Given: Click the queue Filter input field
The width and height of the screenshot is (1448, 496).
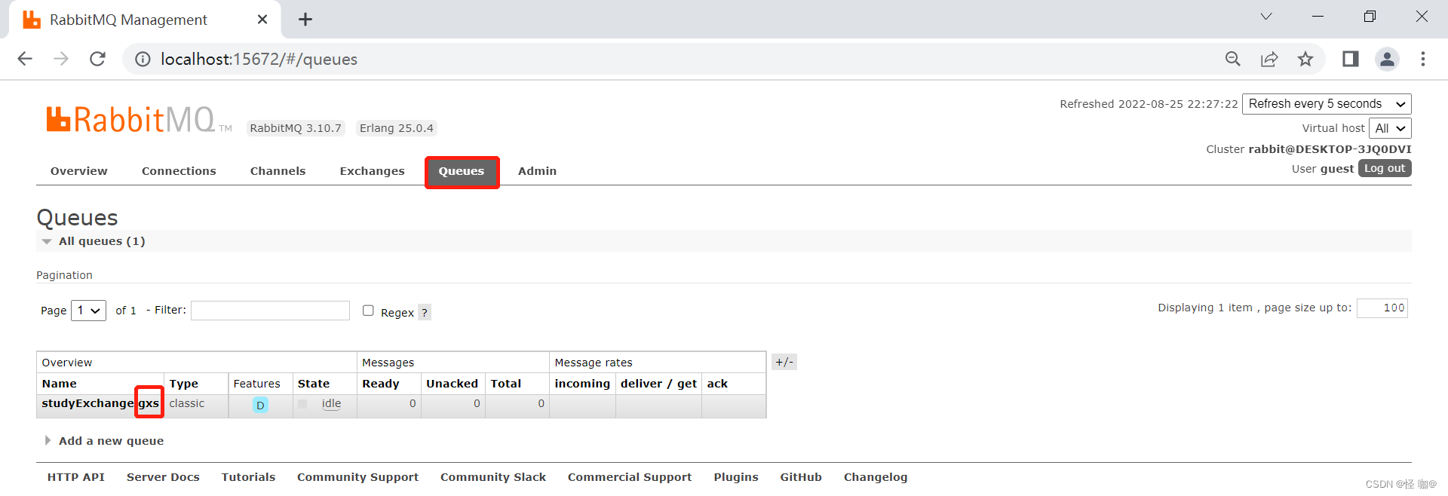Looking at the screenshot, I should 270,311.
